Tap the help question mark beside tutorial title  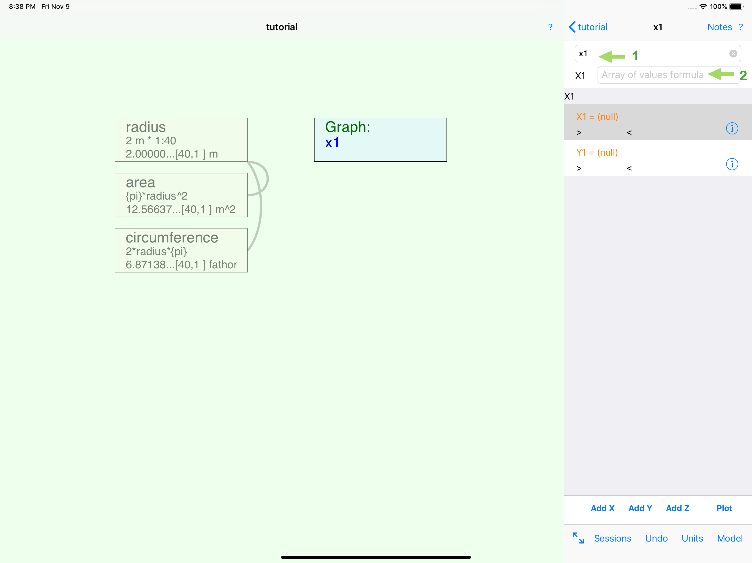tap(550, 27)
